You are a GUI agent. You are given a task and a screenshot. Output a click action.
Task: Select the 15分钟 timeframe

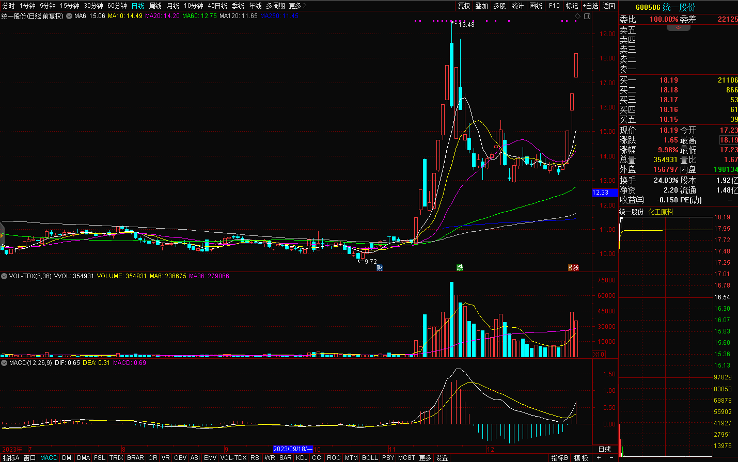click(70, 6)
